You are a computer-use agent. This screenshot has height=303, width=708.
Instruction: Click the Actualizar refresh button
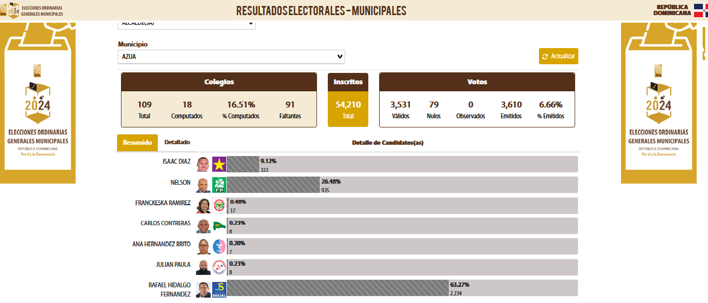click(x=558, y=56)
